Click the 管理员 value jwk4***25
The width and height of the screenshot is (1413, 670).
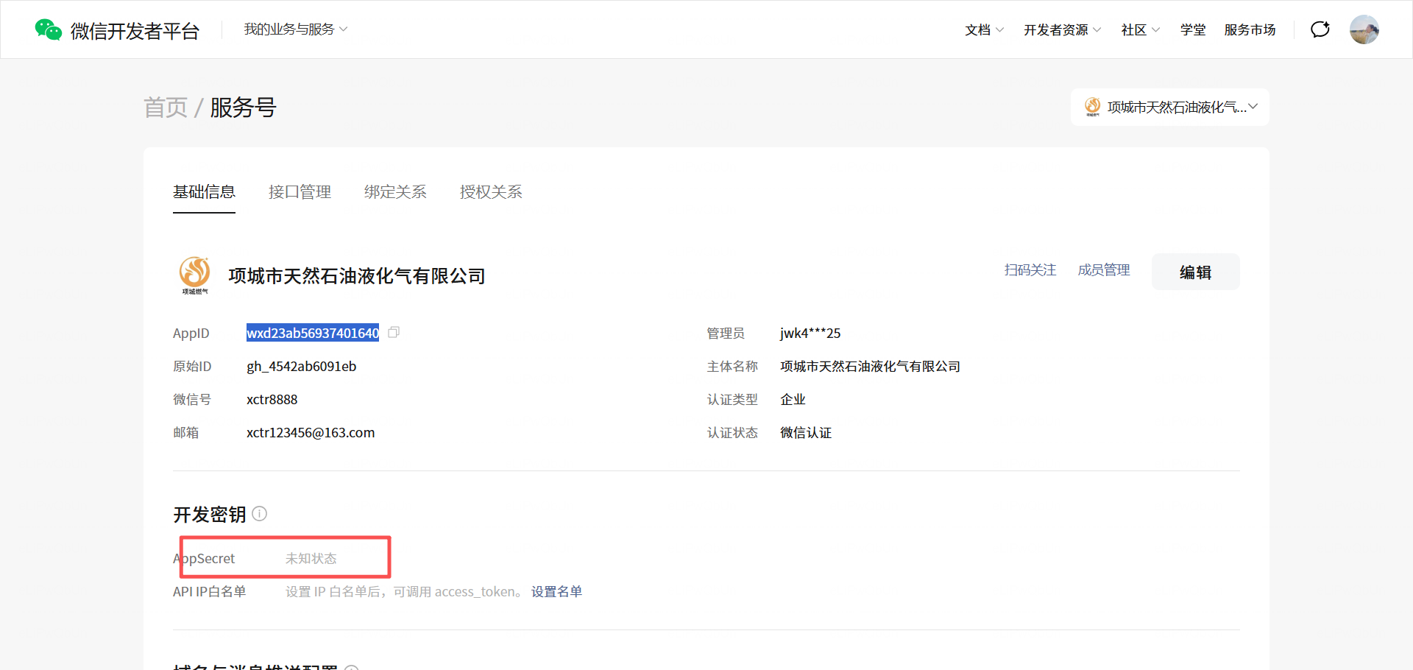click(x=810, y=334)
